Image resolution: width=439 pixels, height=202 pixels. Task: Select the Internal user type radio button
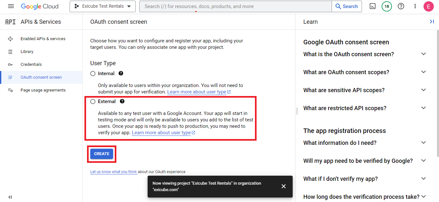tap(93, 74)
